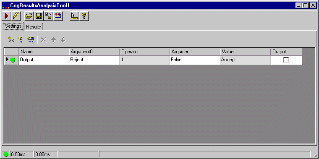The width and height of the screenshot is (319, 159).
Task: Click the Operator column header
Action: point(145,52)
